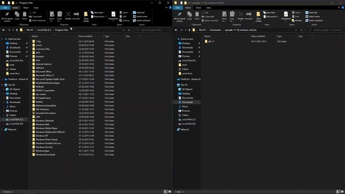Click Rename icon in Program Files window ribbon
Viewport: 345px width, 194px height.
76,16
